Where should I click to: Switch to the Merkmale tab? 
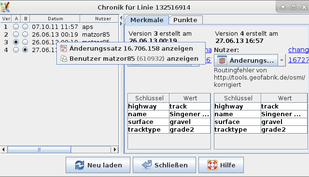pos(147,20)
